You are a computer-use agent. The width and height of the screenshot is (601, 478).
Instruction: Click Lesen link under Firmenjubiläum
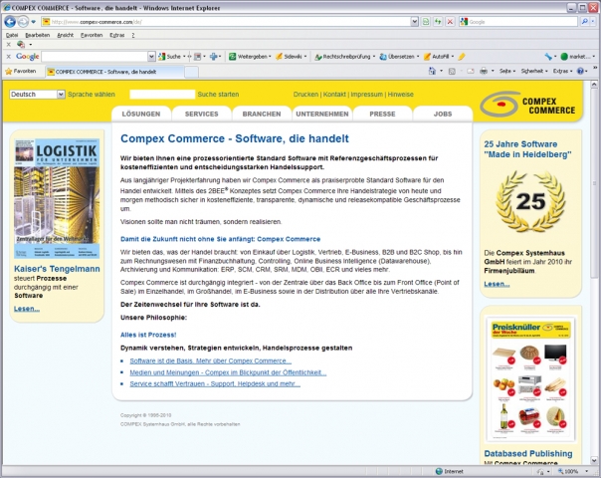[497, 285]
